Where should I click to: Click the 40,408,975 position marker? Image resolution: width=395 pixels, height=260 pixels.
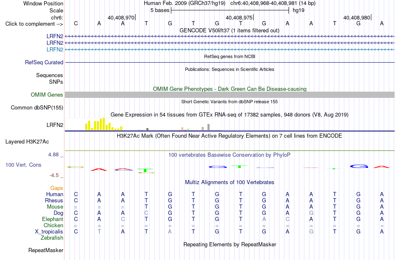tap(239, 17)
